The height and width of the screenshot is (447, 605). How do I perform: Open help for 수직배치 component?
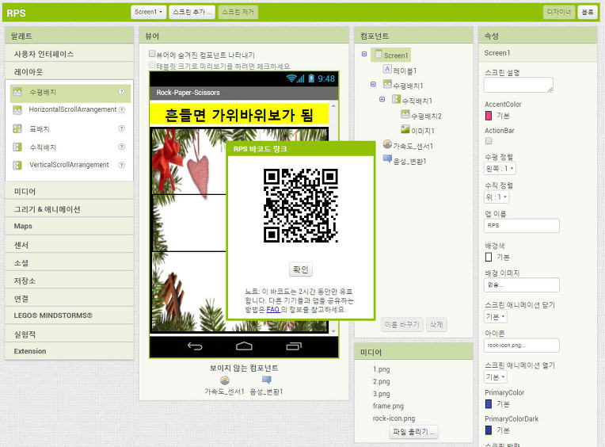click(x=121, y=147)
